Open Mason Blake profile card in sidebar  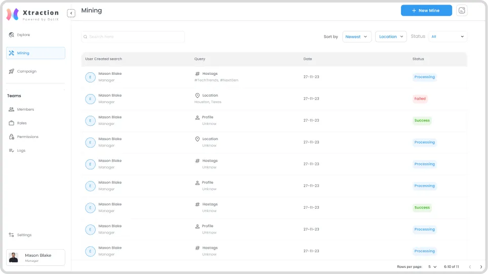(35, 257)
